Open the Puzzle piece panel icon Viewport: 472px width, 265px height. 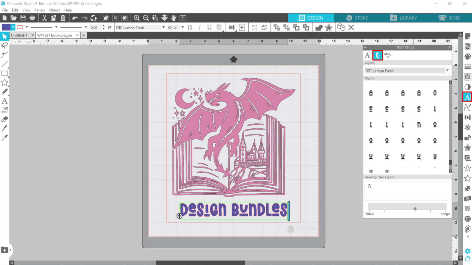468,188
